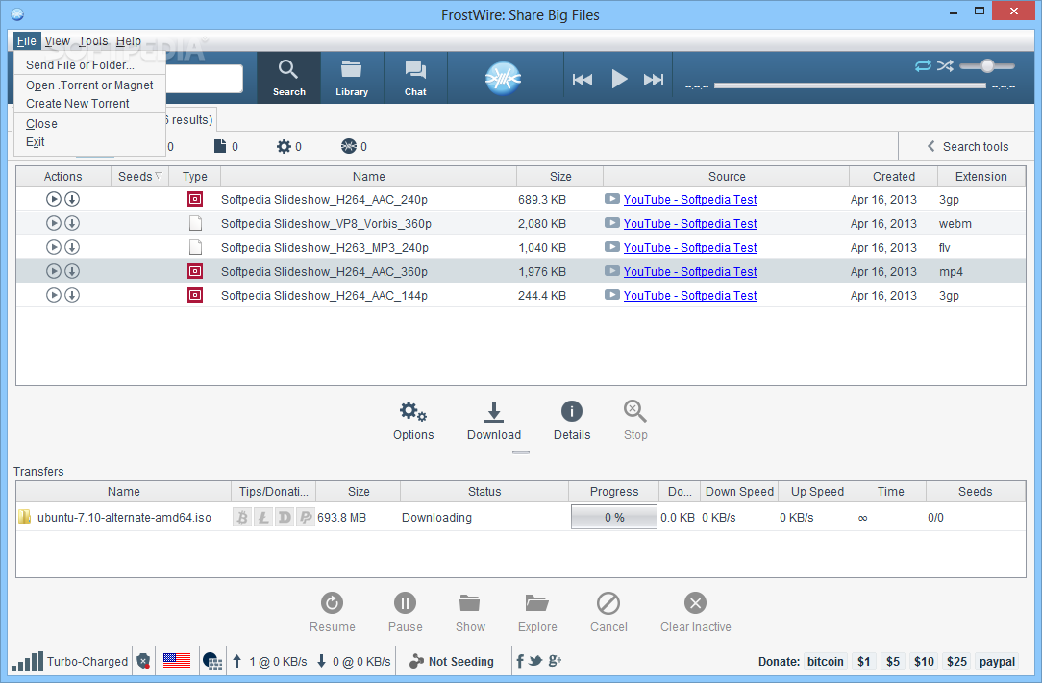Click the VPN shield status icon
The width and height of the screenshot is (1042, 683).
[x=143, y=662]
